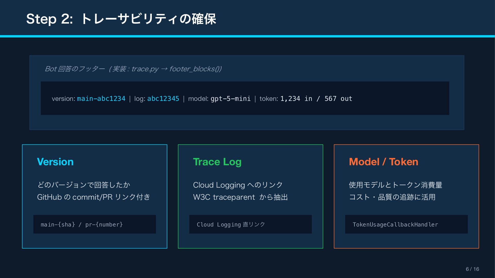Click the cyan divider bar under the title
Image resolution: width=495 pixels, height=278 pixels.
(x=247, y=36)
